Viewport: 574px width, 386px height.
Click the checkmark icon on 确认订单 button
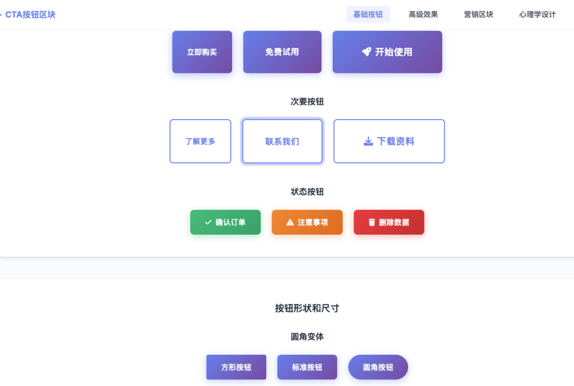point(207,222)
